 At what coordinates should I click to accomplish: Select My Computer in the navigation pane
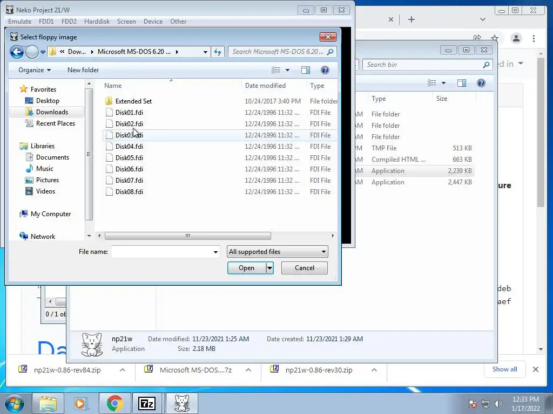[50, 214]
